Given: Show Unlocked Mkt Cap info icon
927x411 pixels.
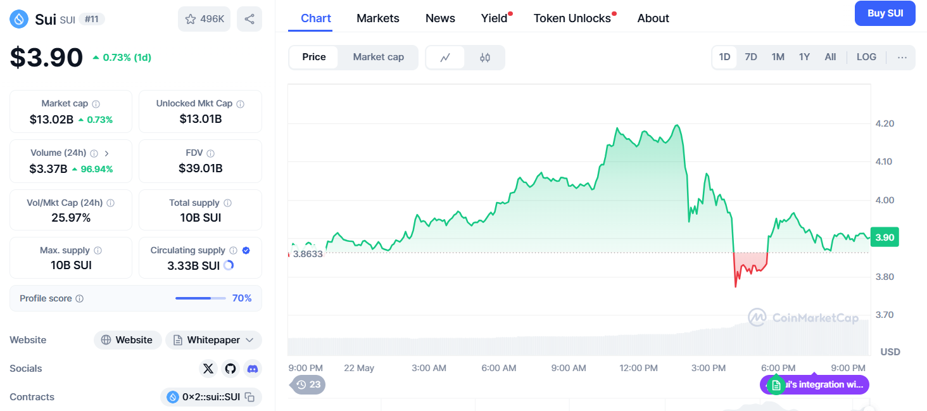Looking at the screenshot, I should coord(240,104).
